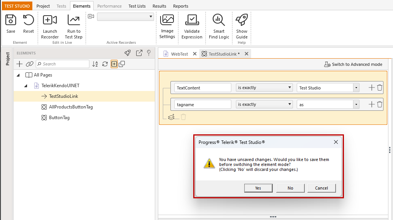Pin the Elements panel
This screenshot has width=393, height=220.
pos(149,53)
